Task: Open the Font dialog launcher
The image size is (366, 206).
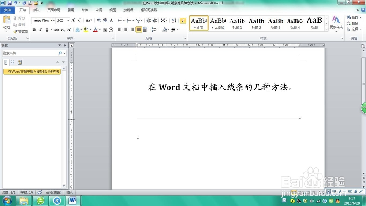Action: (x=113, y=38)
